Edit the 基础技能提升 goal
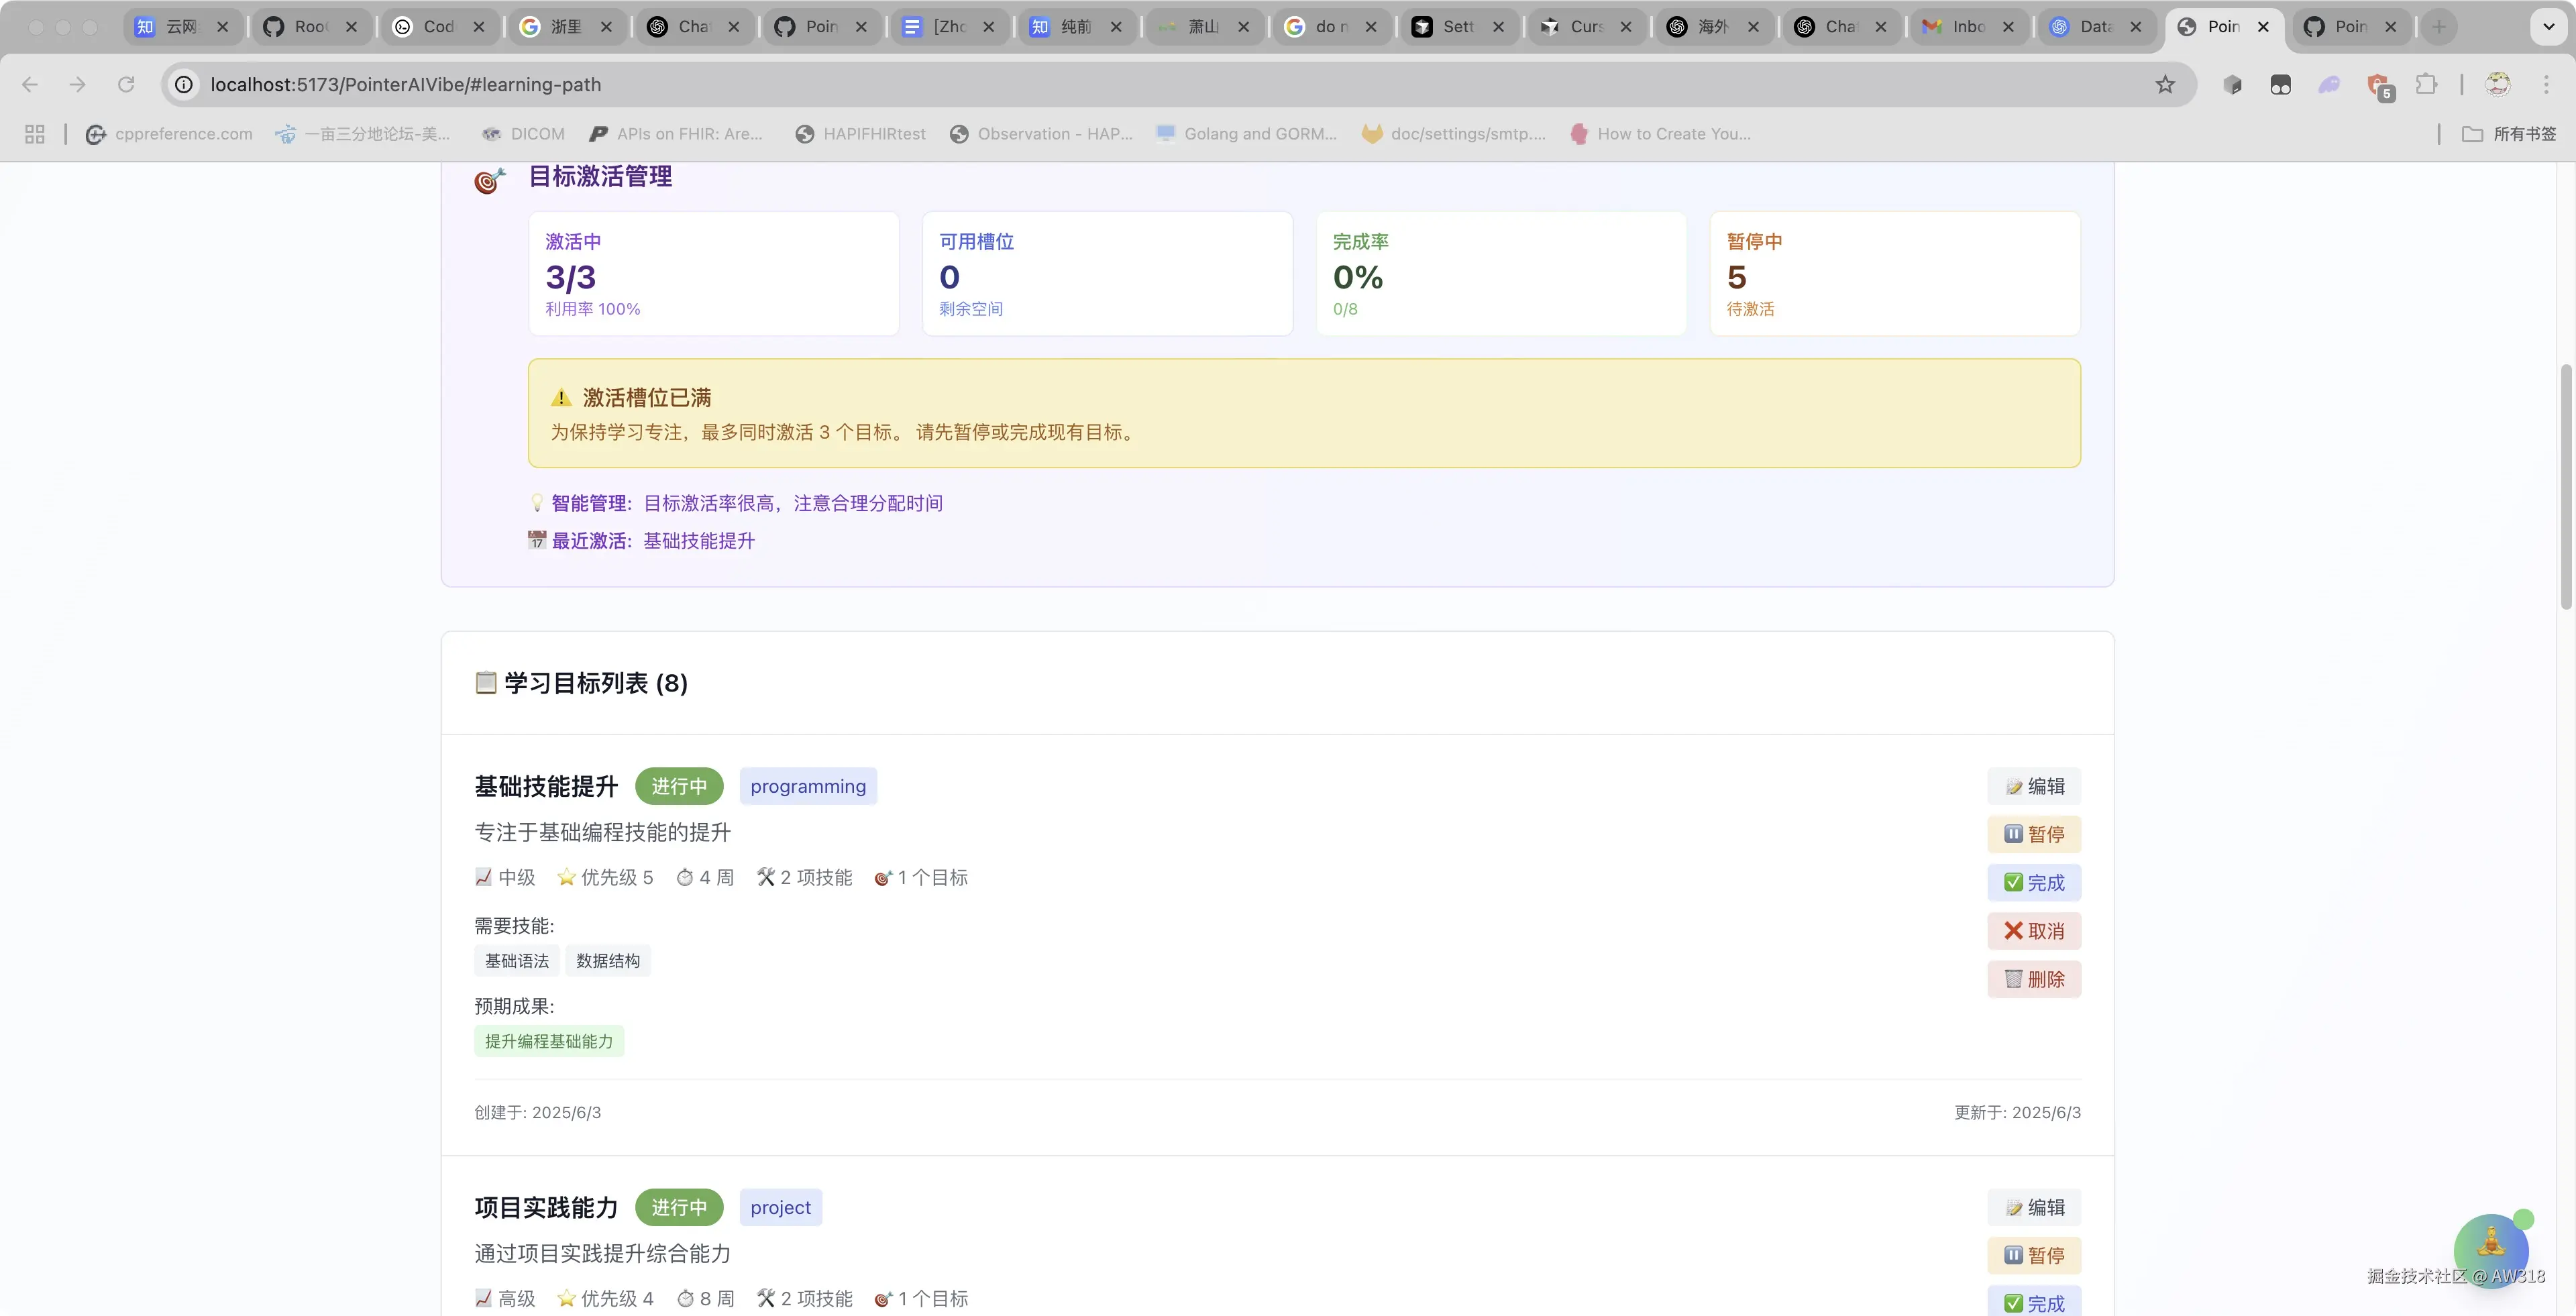This screenshot has width=2576, height=1316. pyautogui.click(x=2034, y=786)
